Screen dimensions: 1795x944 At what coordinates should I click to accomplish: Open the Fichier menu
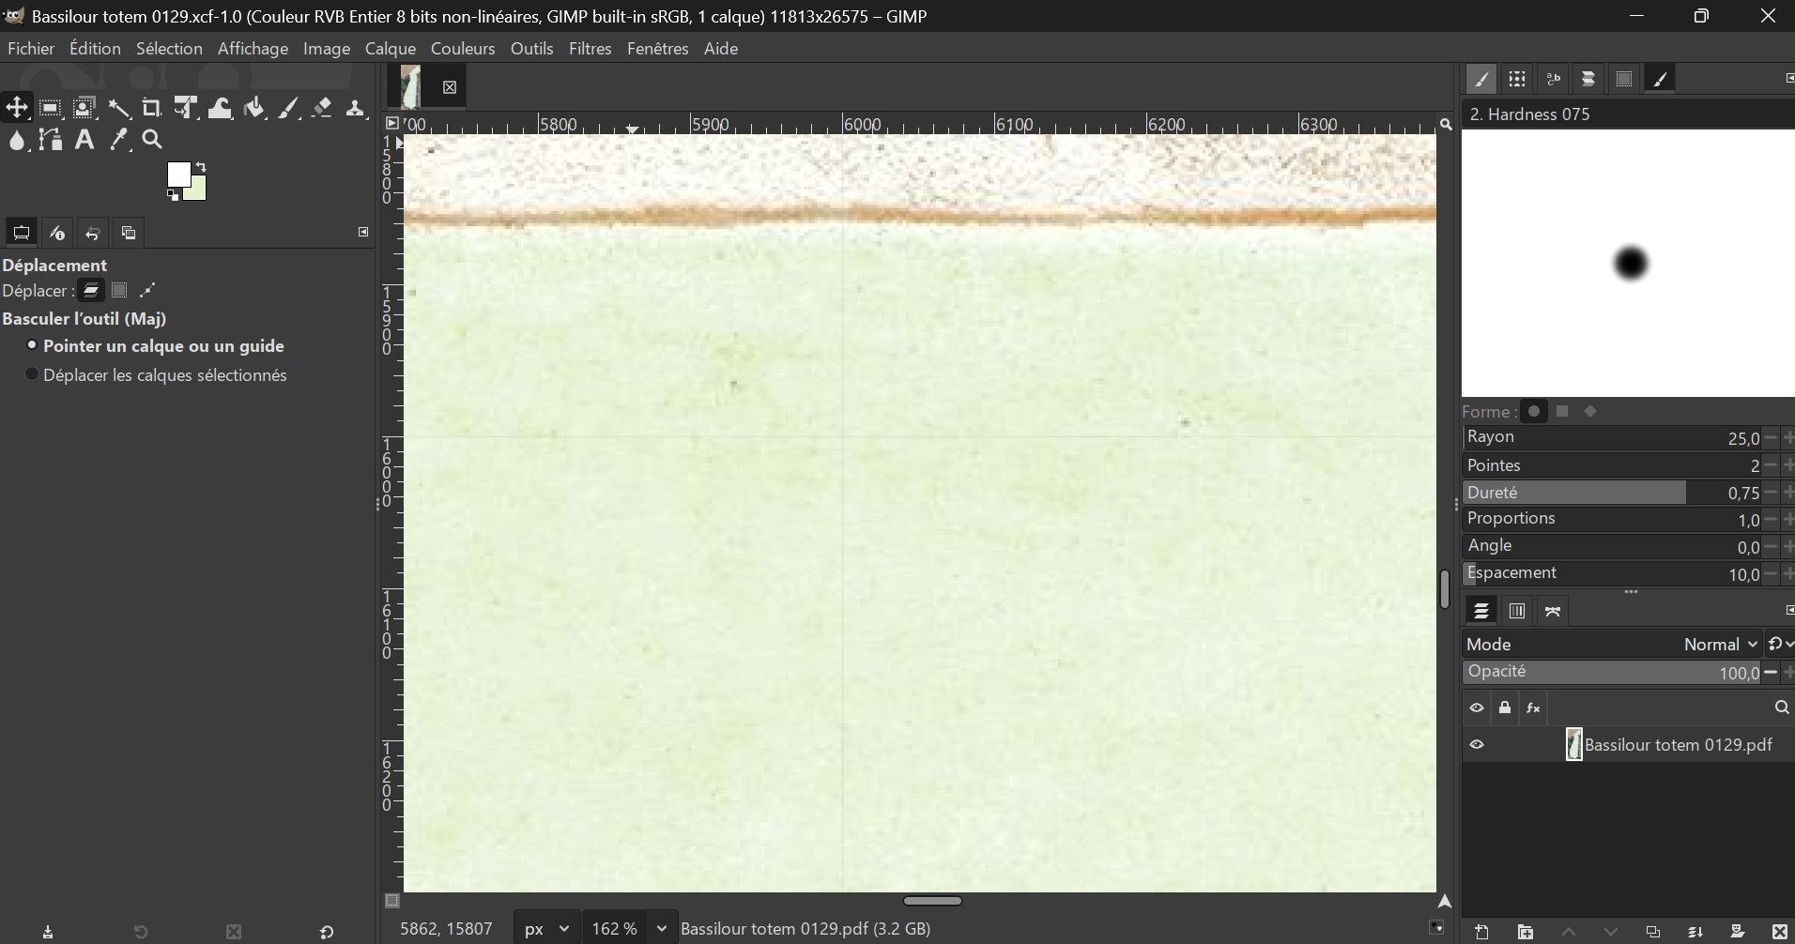click(x=31, y=49)
